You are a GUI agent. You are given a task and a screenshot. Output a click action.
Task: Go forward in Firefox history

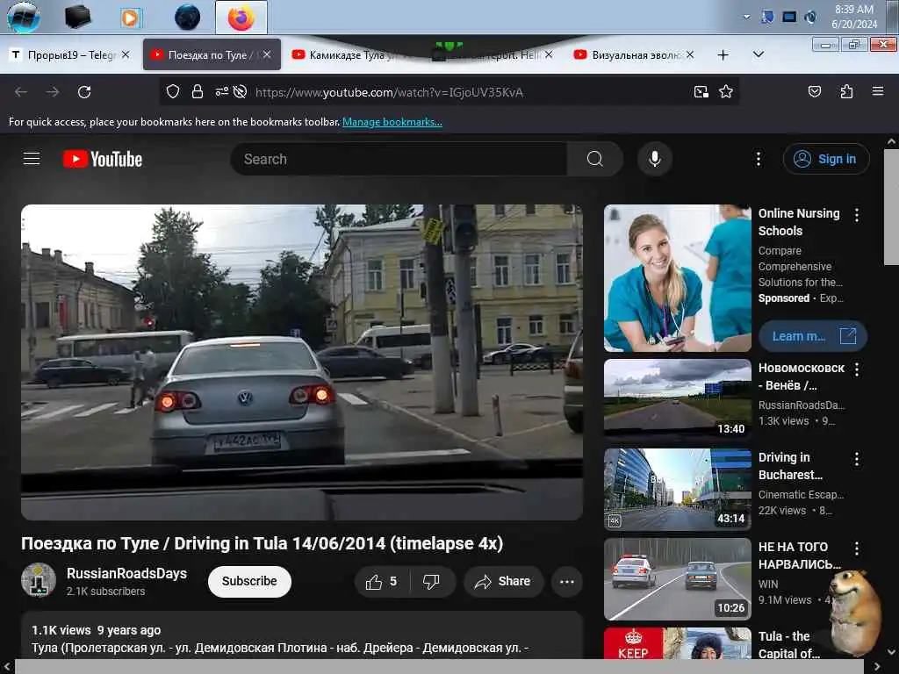(53, 91)
